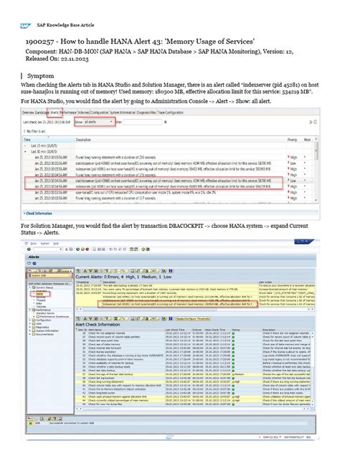The width and height of the screenshot is (340, 453).
Task: Click the Save icon beside command field
Action: tap(71, 249)
